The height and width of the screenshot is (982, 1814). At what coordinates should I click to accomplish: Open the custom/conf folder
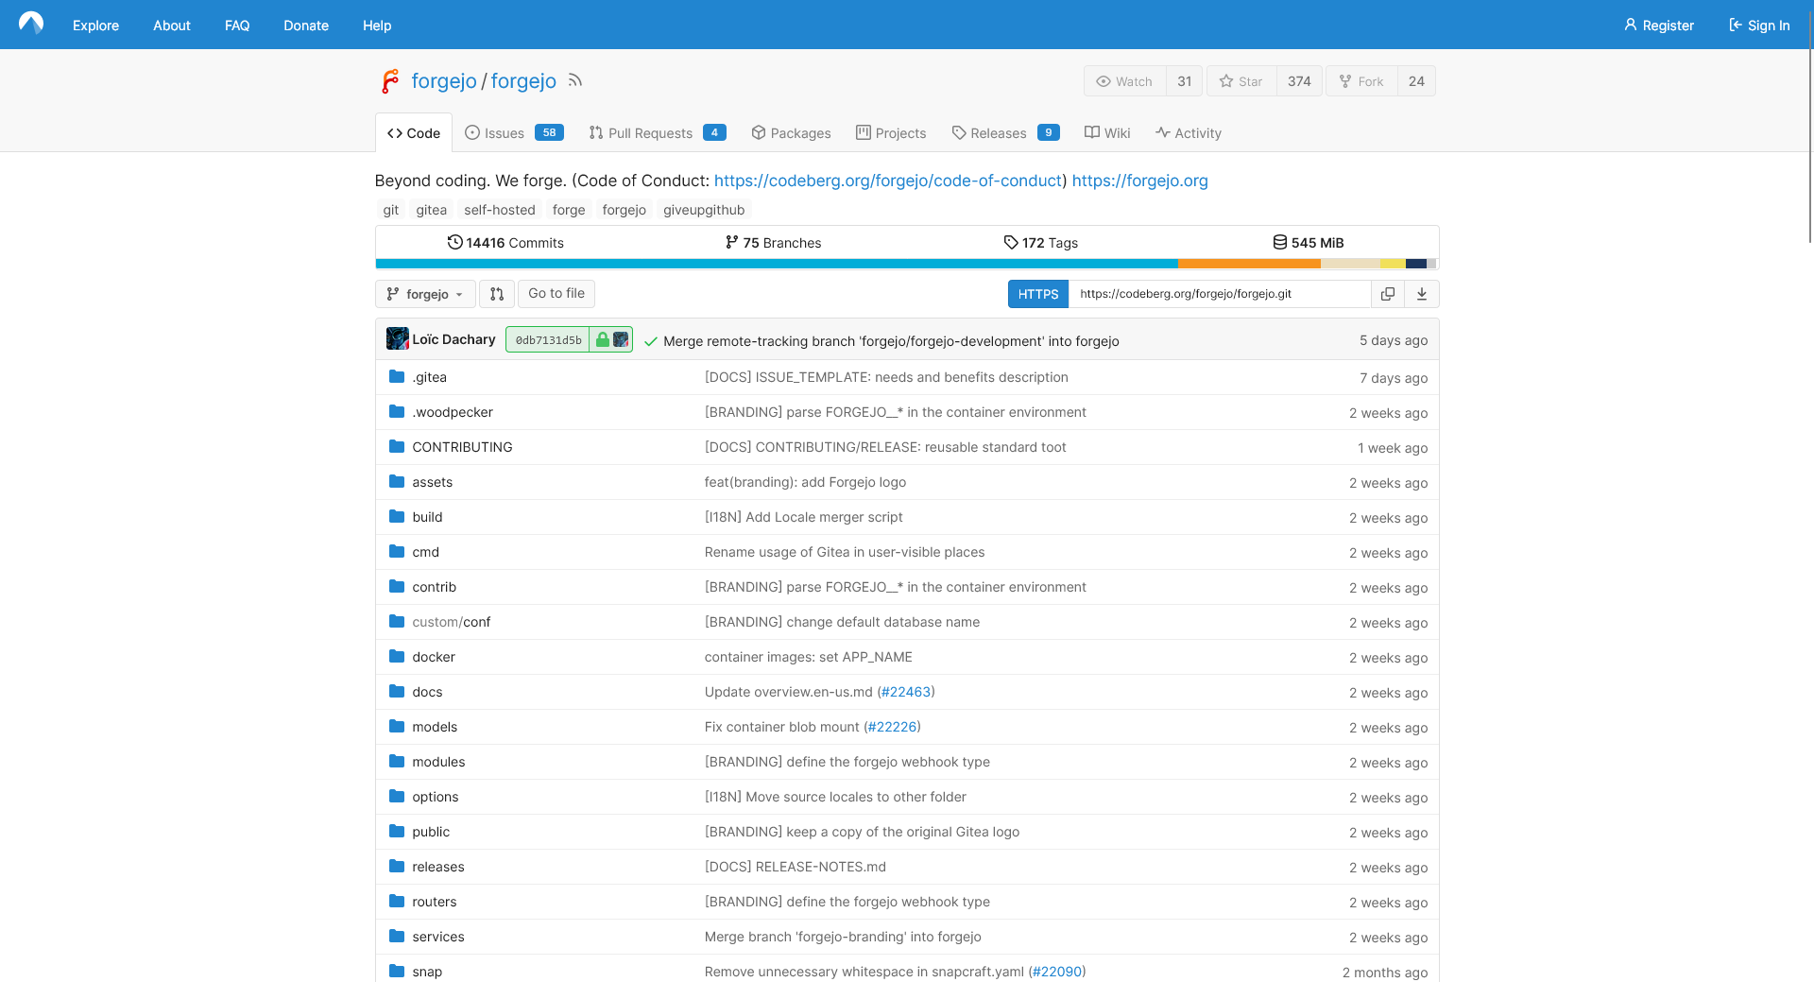452,622
